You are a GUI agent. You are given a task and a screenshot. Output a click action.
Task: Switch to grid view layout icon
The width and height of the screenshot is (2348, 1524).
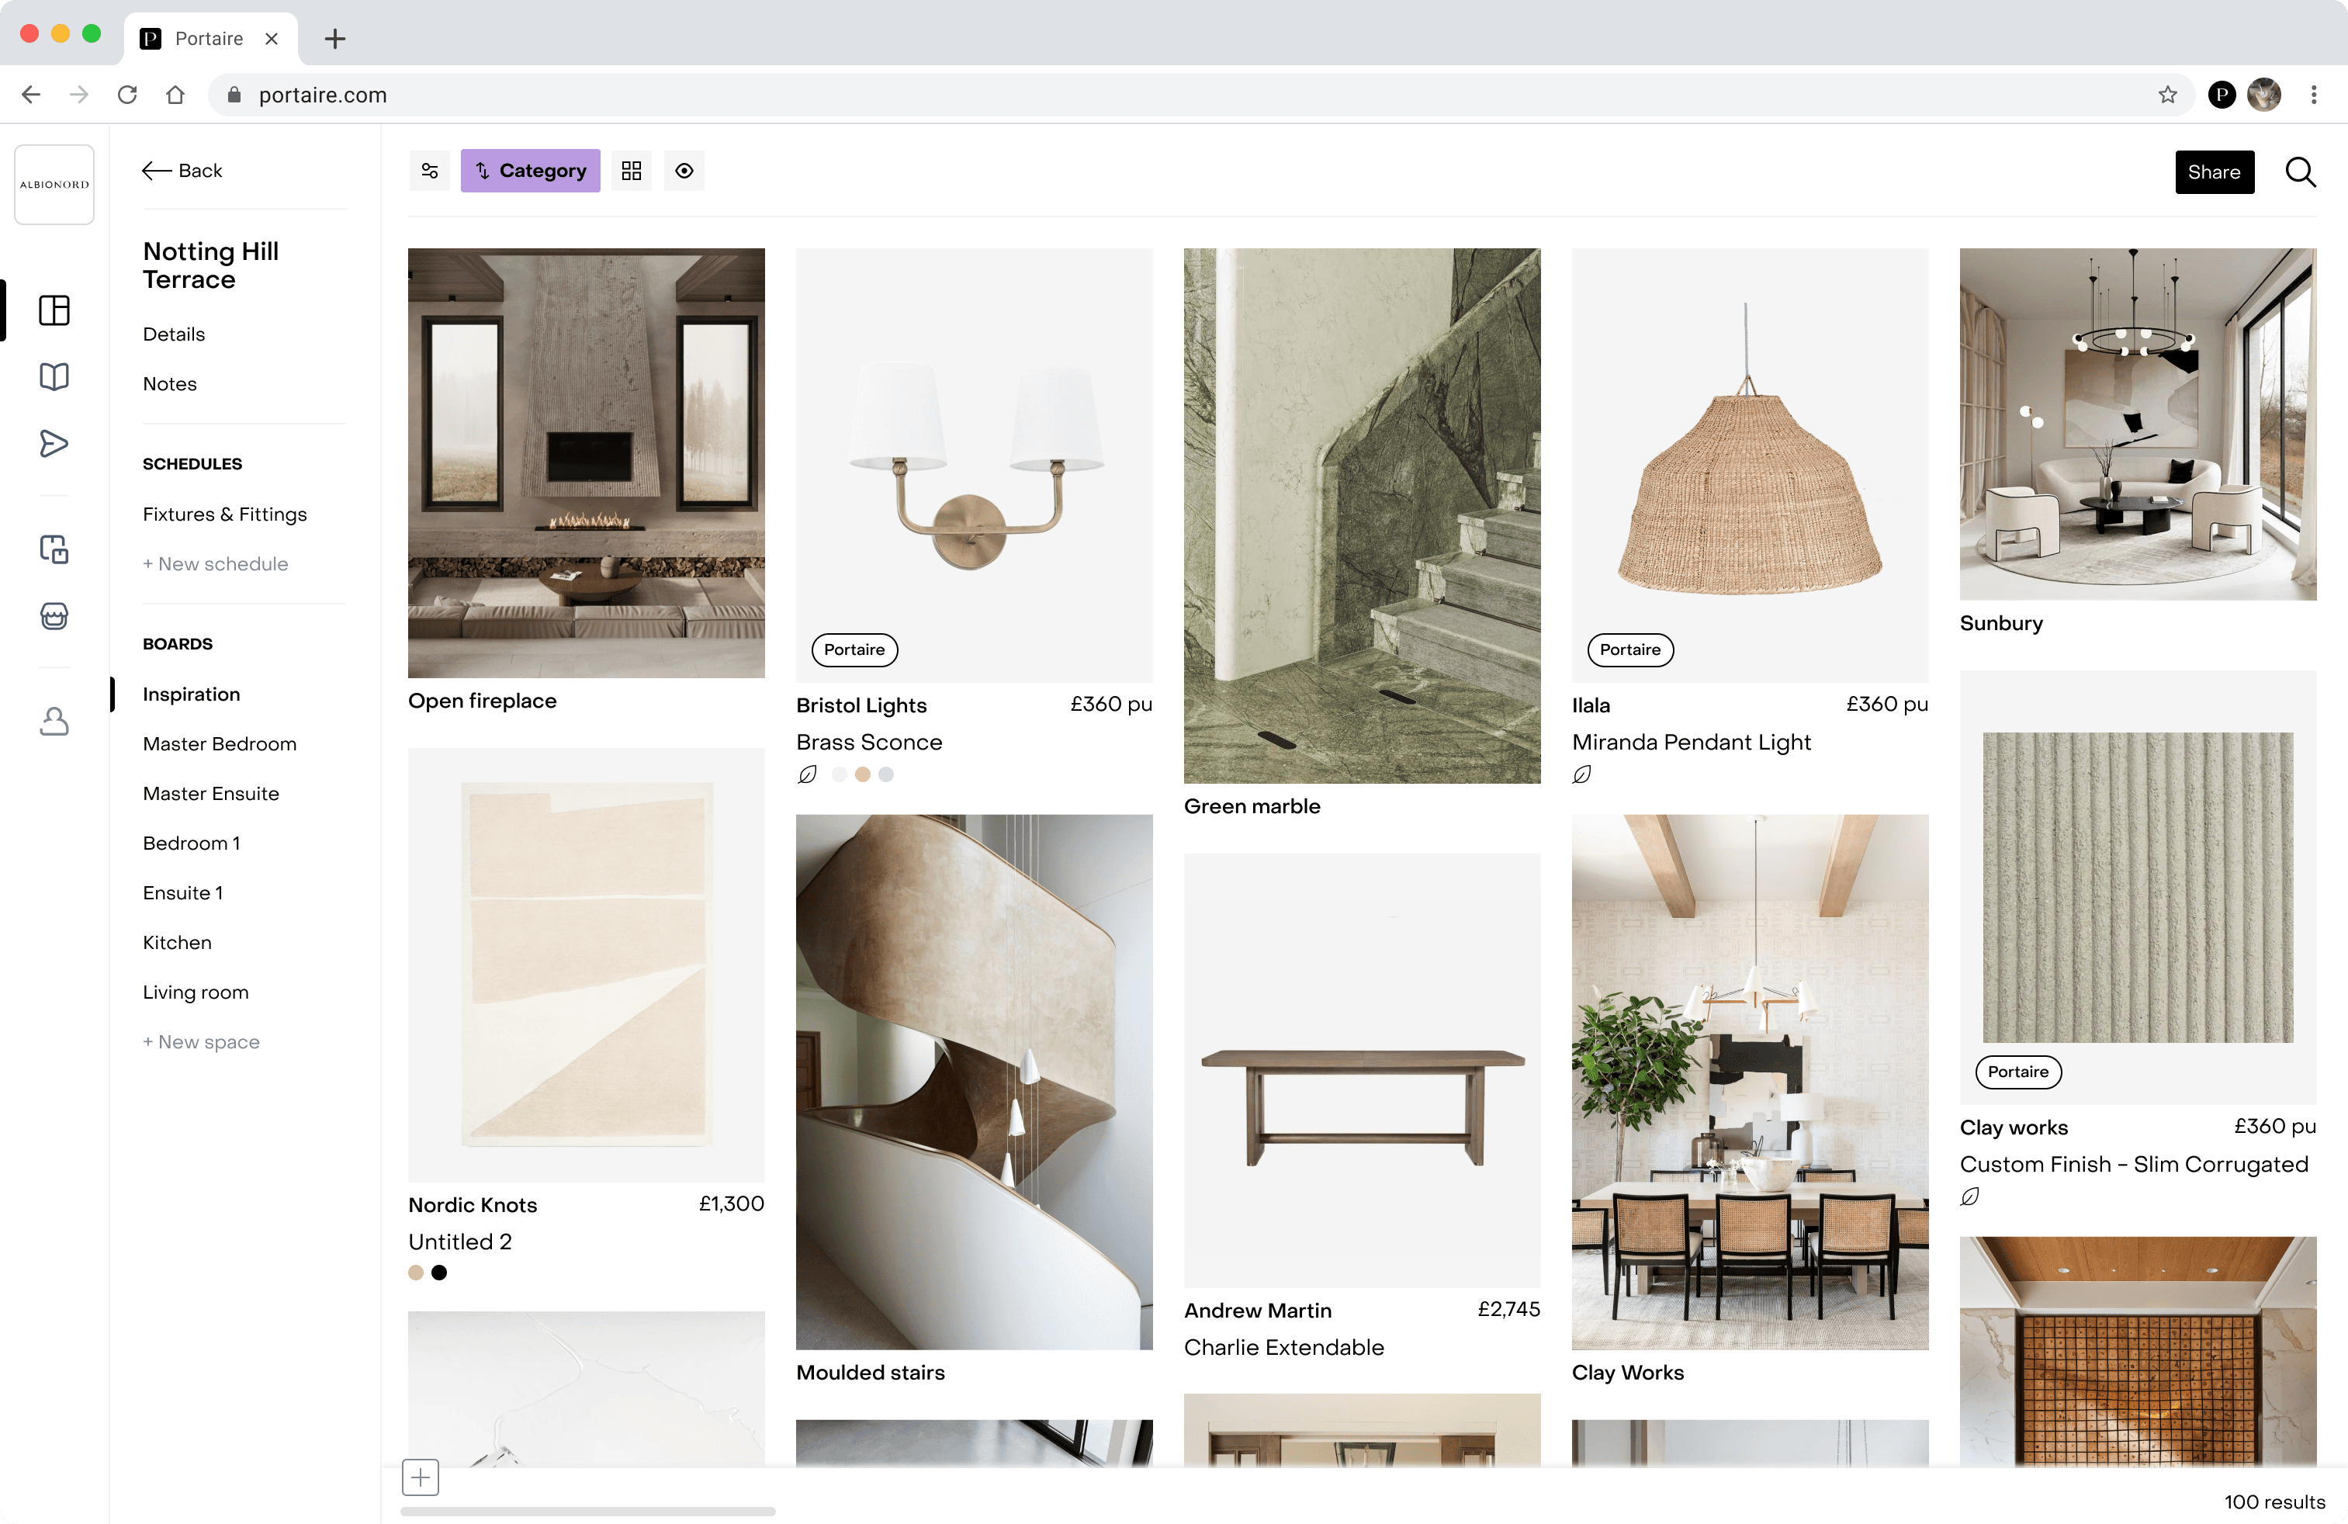tap(632, 171)
